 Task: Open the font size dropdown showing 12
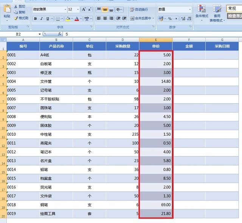pos(78,9)
